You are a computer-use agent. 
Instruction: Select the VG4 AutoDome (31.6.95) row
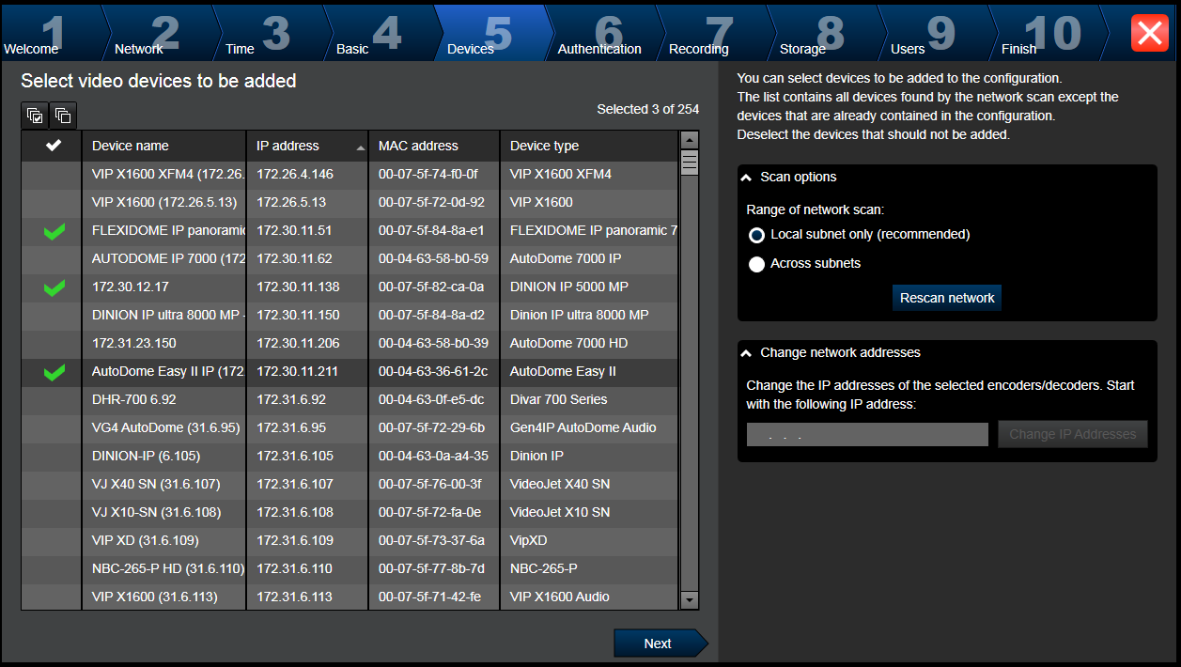(350, 427)
